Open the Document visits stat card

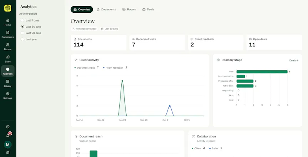[157, 43]
